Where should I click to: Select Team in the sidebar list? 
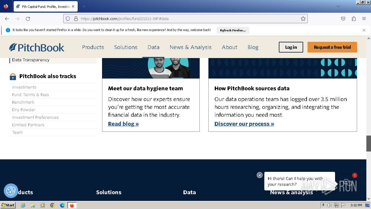click(17, 132)
